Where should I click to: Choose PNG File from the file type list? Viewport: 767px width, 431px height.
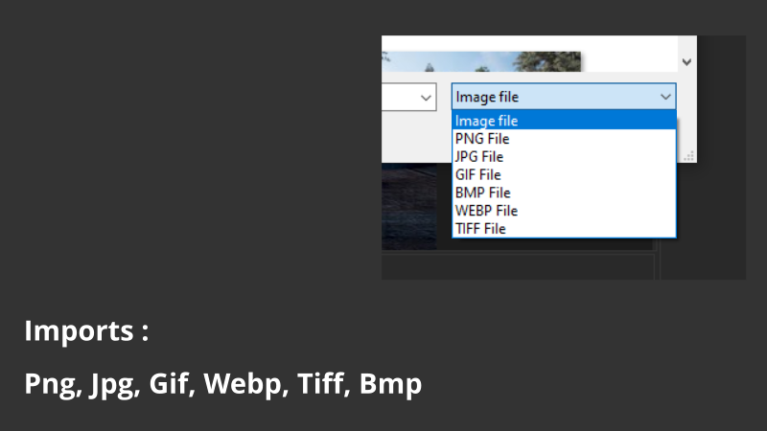click(x=564, y=139)
